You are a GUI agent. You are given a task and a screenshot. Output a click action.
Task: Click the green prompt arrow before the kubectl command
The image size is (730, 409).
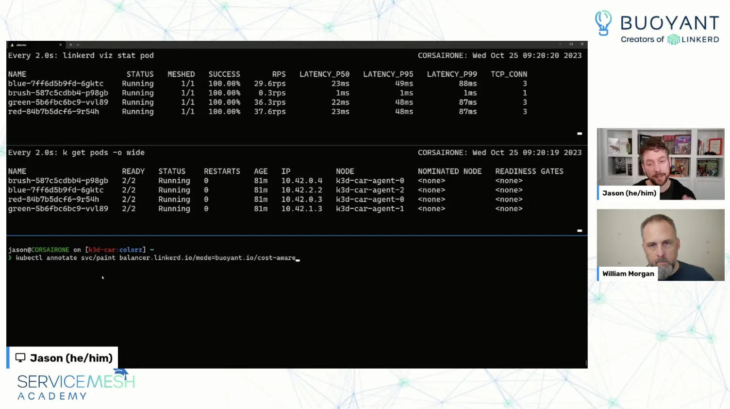coord(10,258)
